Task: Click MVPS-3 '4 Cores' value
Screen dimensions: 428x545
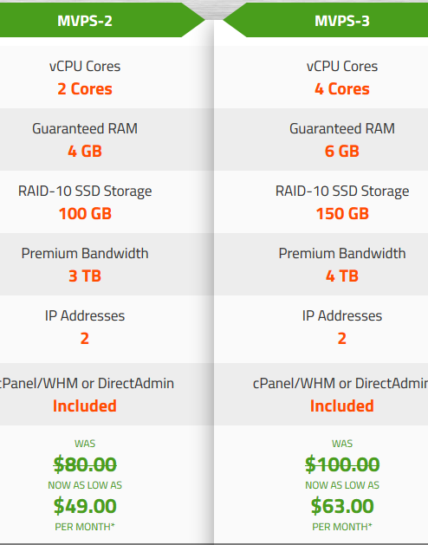Action: tap(342, 89)
